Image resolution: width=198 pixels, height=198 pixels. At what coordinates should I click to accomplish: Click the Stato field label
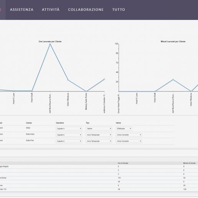click(x=28, y=128)
